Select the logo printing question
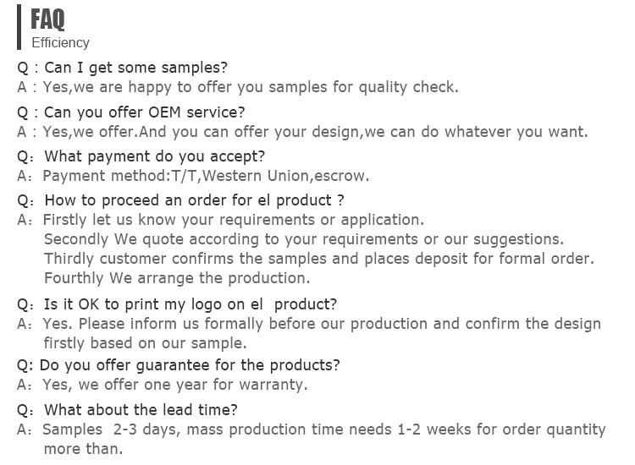 pos(177,304)
